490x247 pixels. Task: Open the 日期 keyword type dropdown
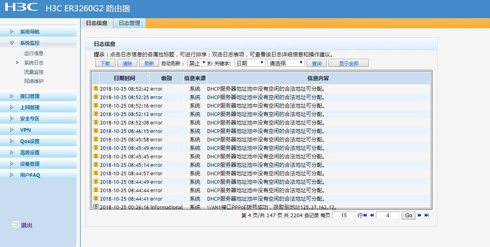[x=250, y=63]
